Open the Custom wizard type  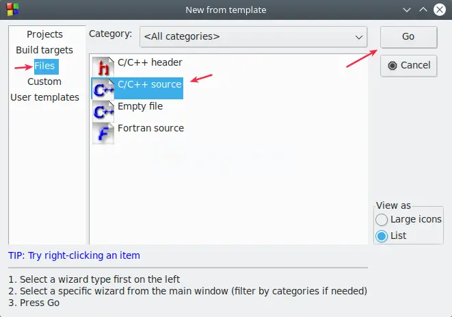point(44,81)
